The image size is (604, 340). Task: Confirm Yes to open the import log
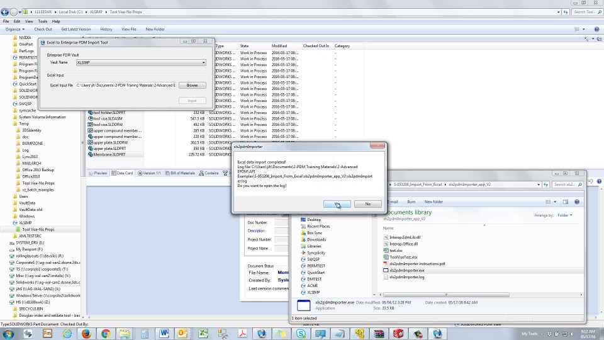pos(337,204)
